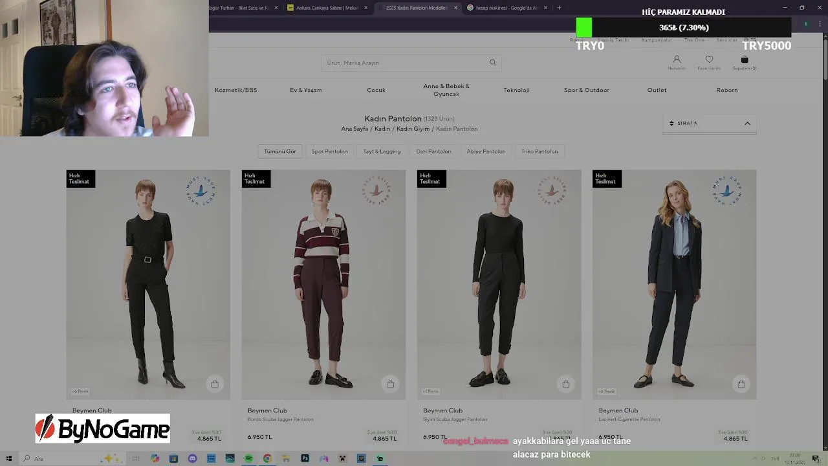Add Lacivert Cigarette Pantolon to bag
Image resolution: width=828 pixels, height=466 pixels.
[741, 384]
